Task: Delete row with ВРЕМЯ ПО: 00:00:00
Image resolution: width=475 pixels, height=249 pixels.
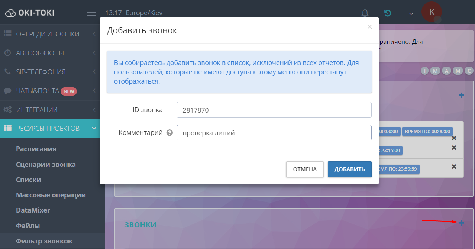Action: click(x=454, y=138)
